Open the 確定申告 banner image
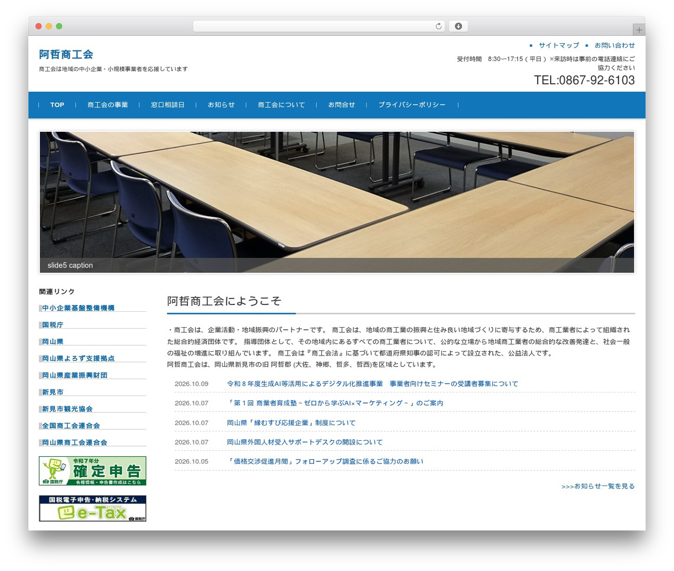Viewport: 674px width, 571px height. point(93,471)
